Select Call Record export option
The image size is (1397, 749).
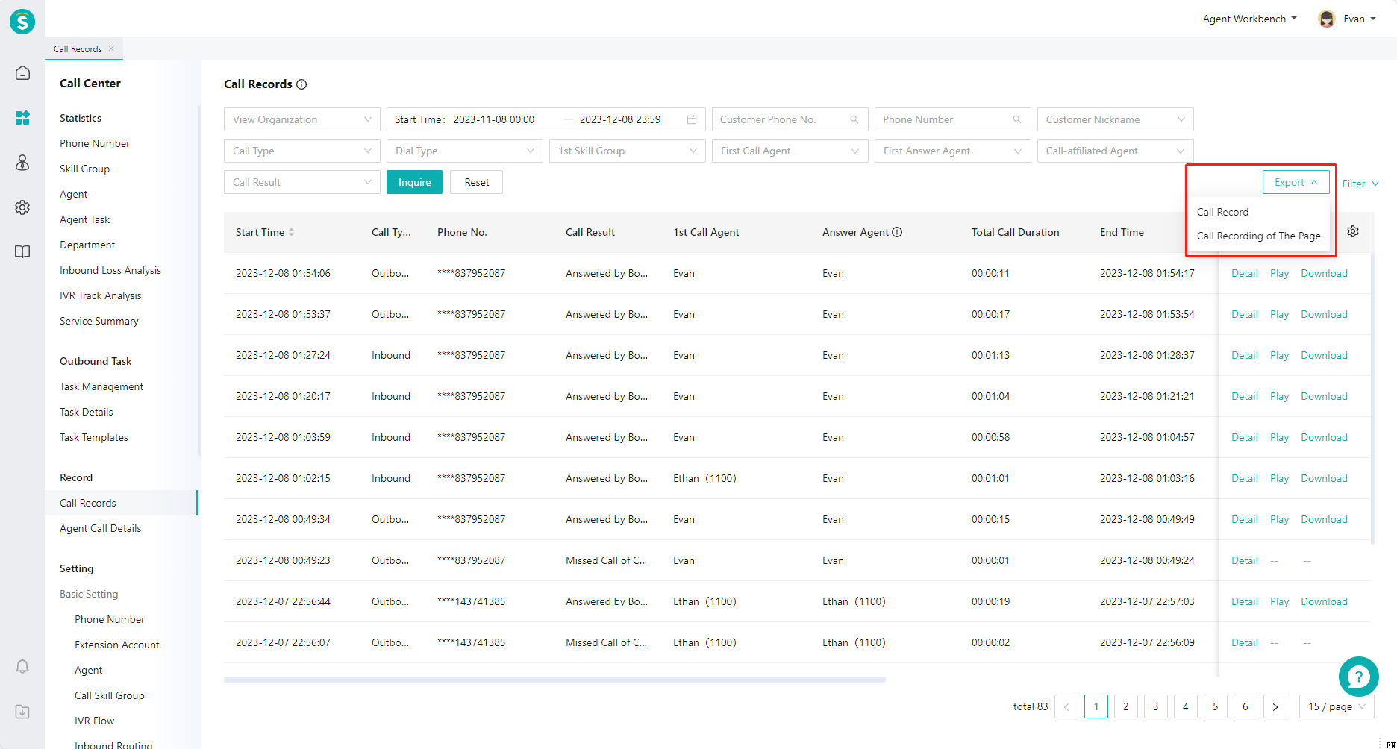pyautogui.click(x=1222, y=212)
